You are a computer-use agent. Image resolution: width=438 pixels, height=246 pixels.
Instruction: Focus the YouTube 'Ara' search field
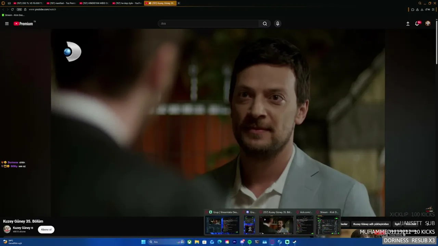point(208,24)
